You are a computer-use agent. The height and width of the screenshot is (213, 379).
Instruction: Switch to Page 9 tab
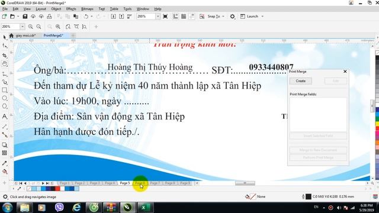click(185, 183)
